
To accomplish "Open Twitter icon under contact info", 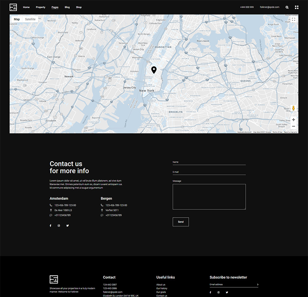I will 67,226.
